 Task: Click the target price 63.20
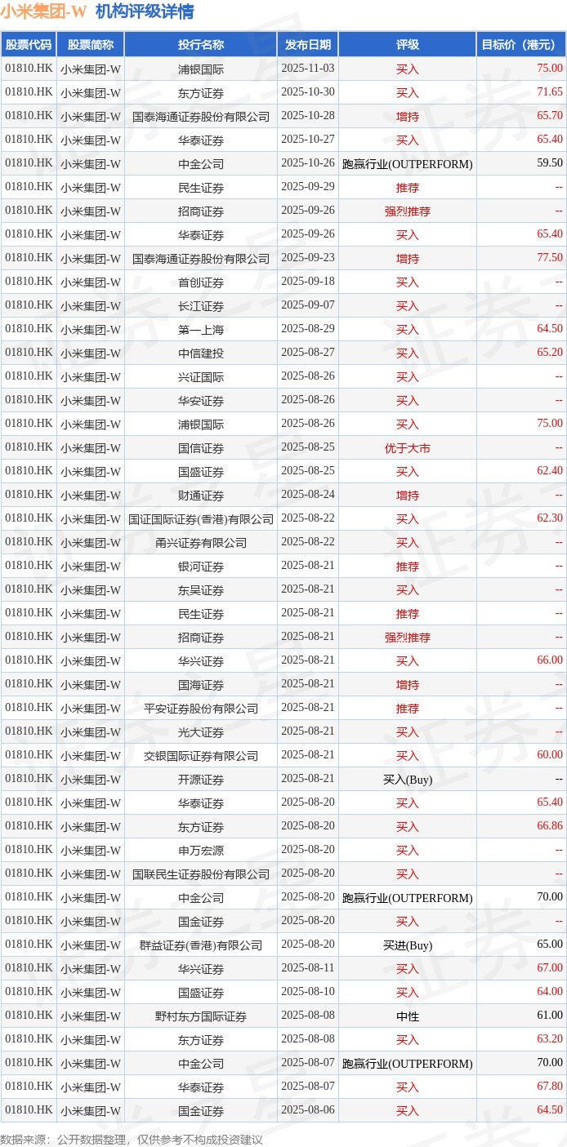pyautogui.click(x=550, y=1039)
